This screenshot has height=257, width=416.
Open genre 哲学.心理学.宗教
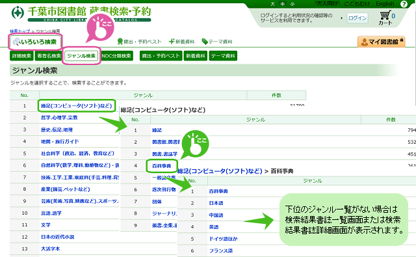pyautogui.click(x=59, y=117)
